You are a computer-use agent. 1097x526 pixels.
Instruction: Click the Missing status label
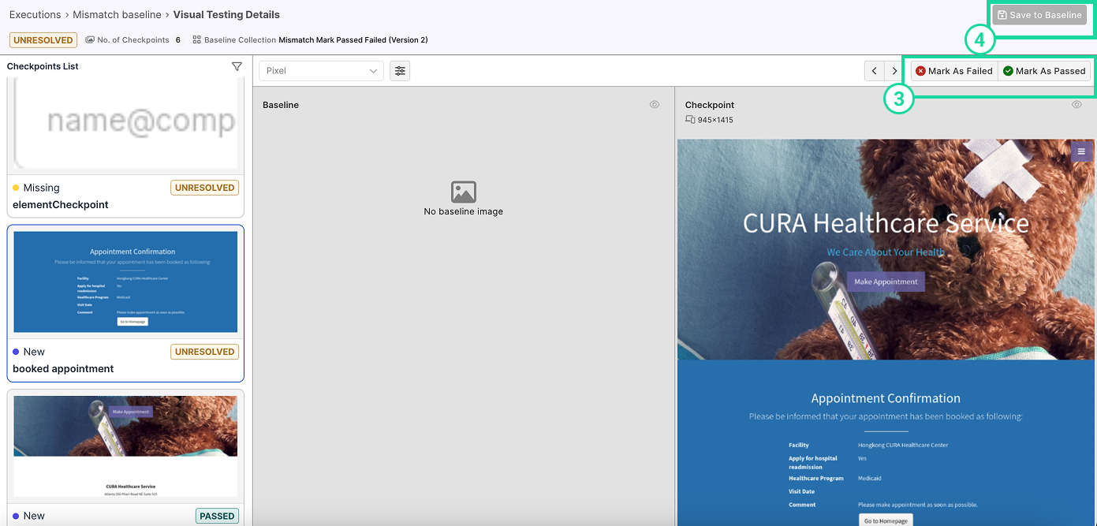41,188
